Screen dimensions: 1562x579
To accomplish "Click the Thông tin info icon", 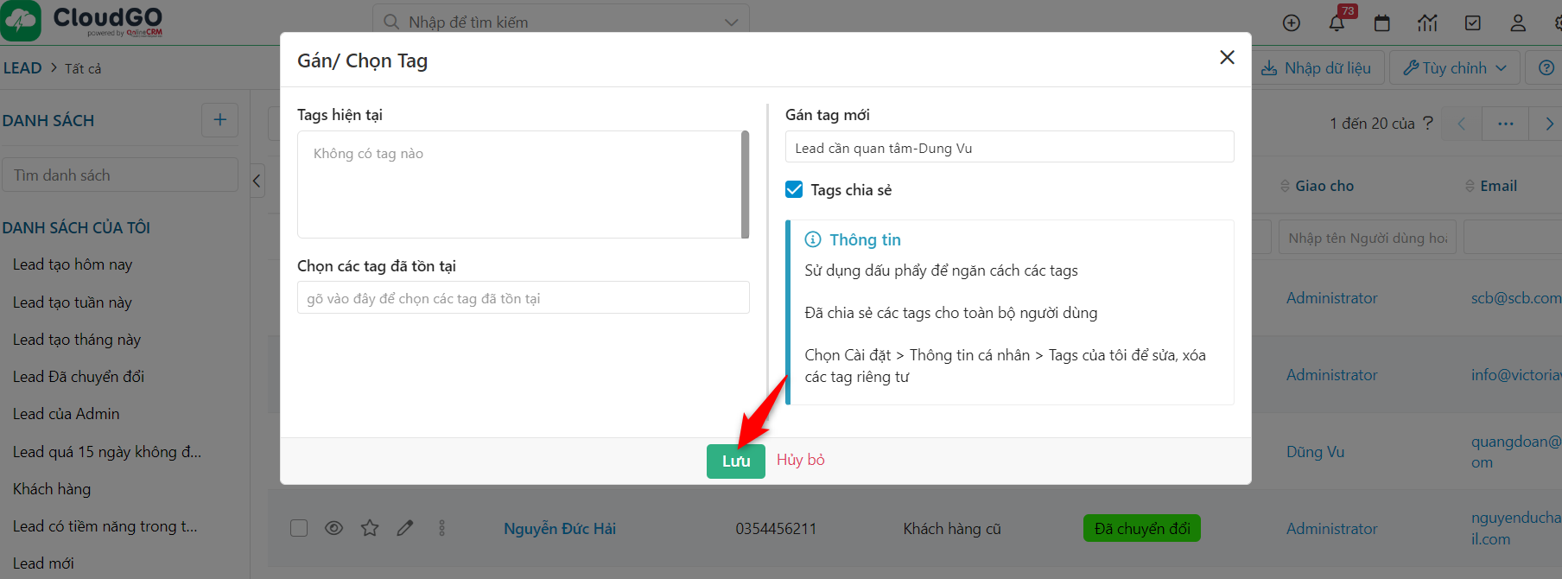I will click(x=813, y=239).
